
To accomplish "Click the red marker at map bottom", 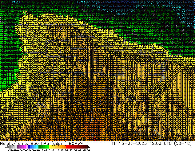I will 95,139.
